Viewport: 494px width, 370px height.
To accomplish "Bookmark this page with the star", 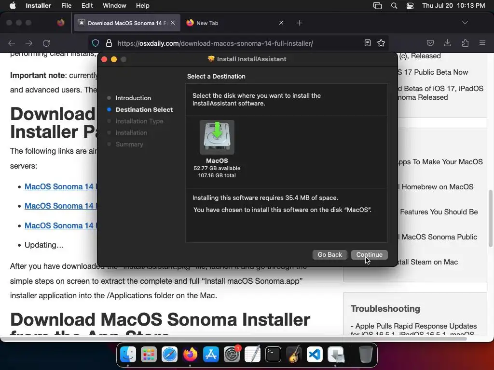I will point(381,43).
